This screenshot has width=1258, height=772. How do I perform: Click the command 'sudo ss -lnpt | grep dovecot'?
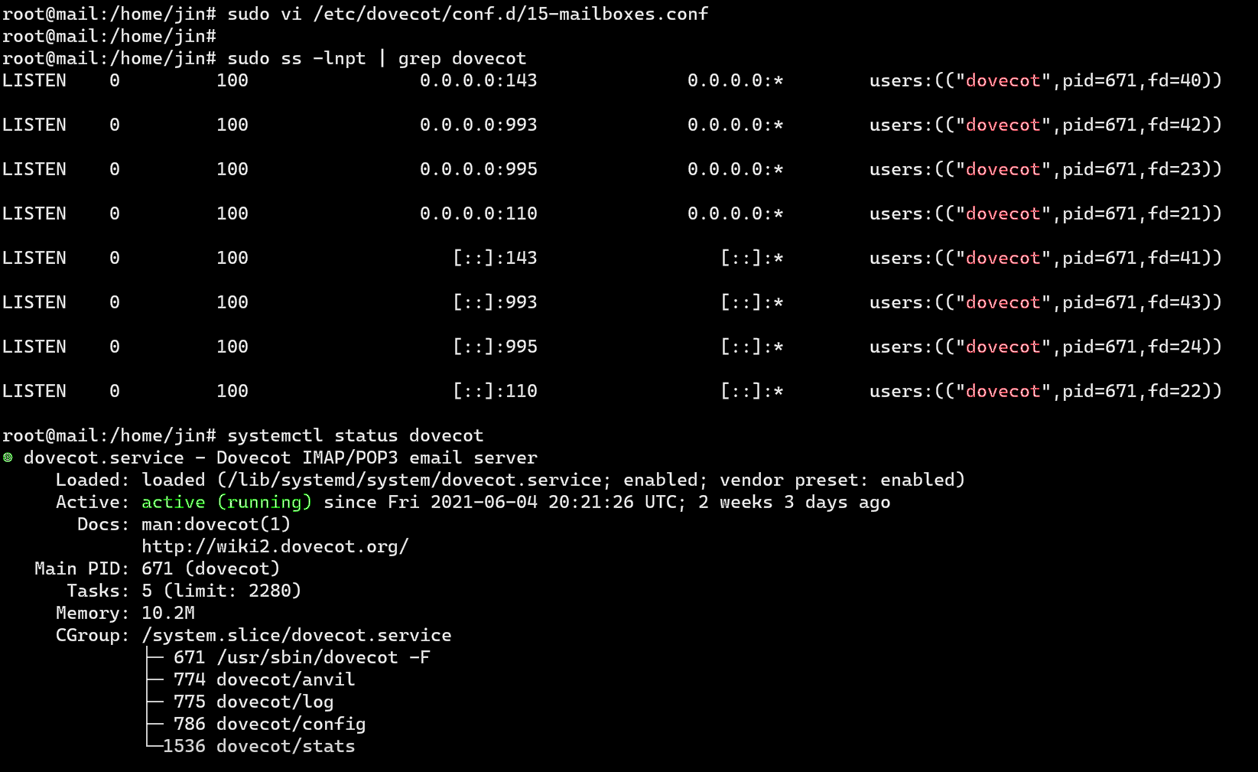point(377,58)
